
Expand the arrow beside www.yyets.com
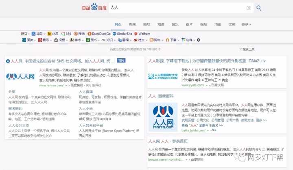[x=207, y=85]
